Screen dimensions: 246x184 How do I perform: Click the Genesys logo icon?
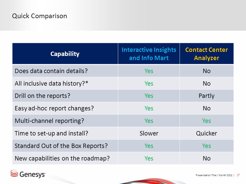point(14,173)
